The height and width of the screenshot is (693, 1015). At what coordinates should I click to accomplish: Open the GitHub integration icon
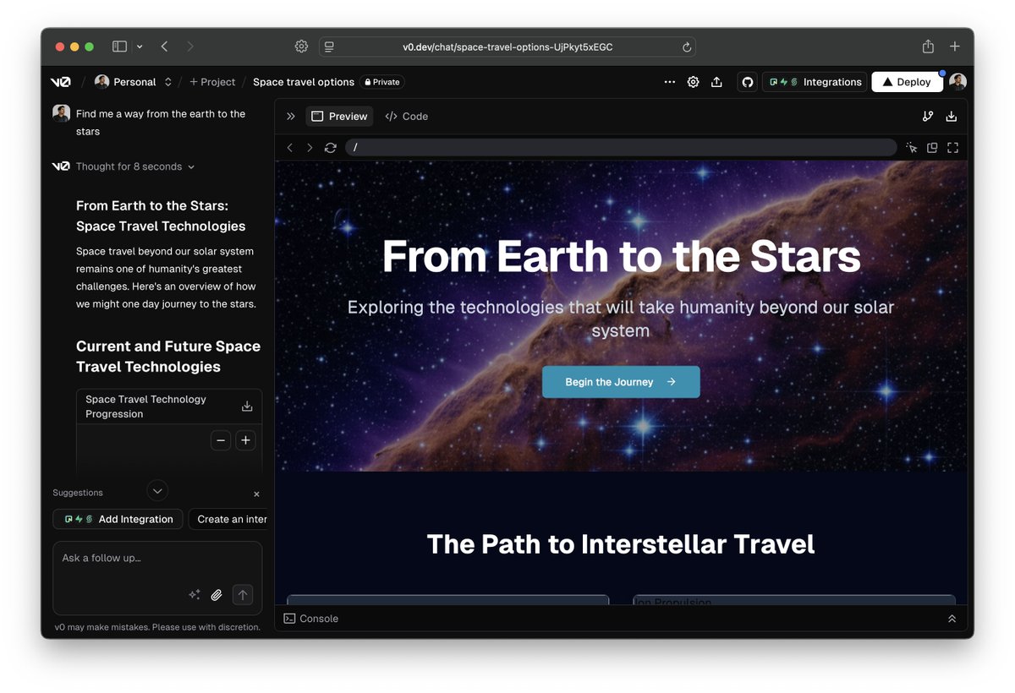(x=747, y=82)
